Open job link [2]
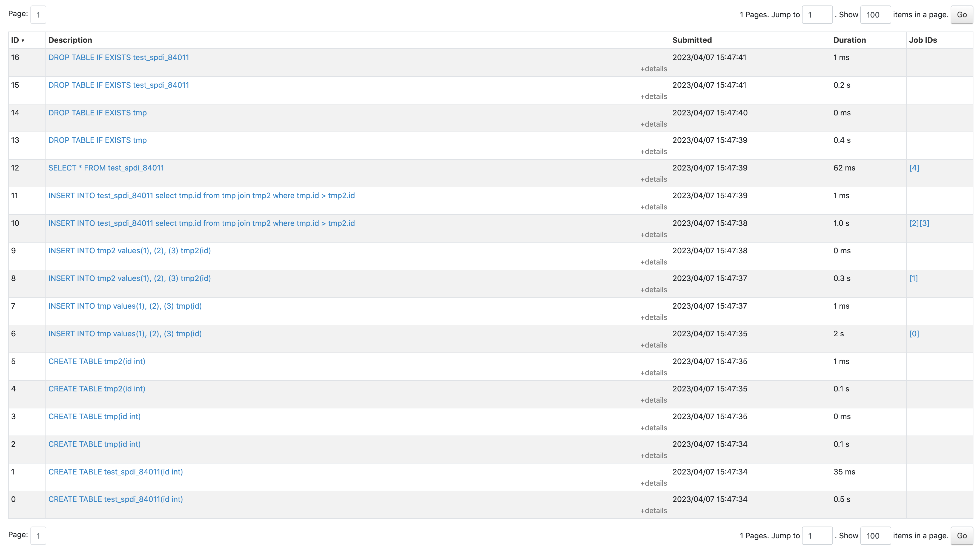 913,223
